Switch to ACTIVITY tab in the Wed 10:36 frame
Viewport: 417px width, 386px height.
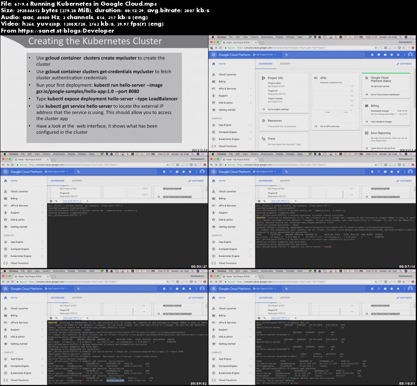tap(285, 64)
